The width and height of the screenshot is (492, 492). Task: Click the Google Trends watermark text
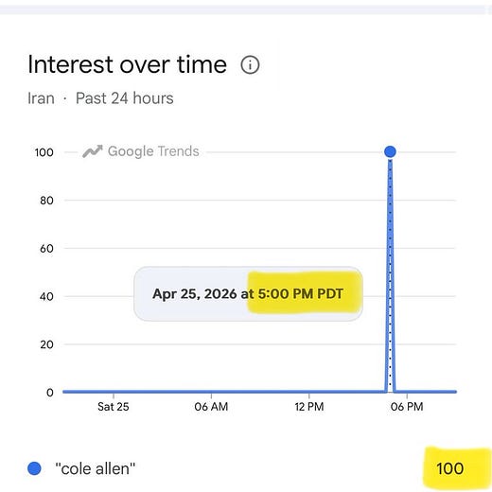[153, 151]
